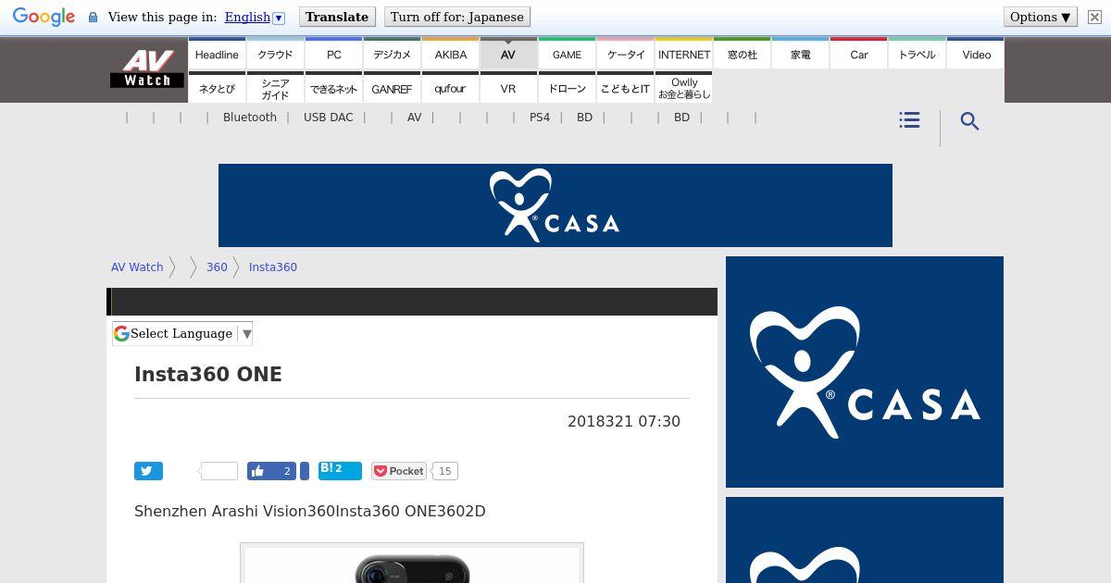
Task: Click the Pocket count 15
Action: 444,471
